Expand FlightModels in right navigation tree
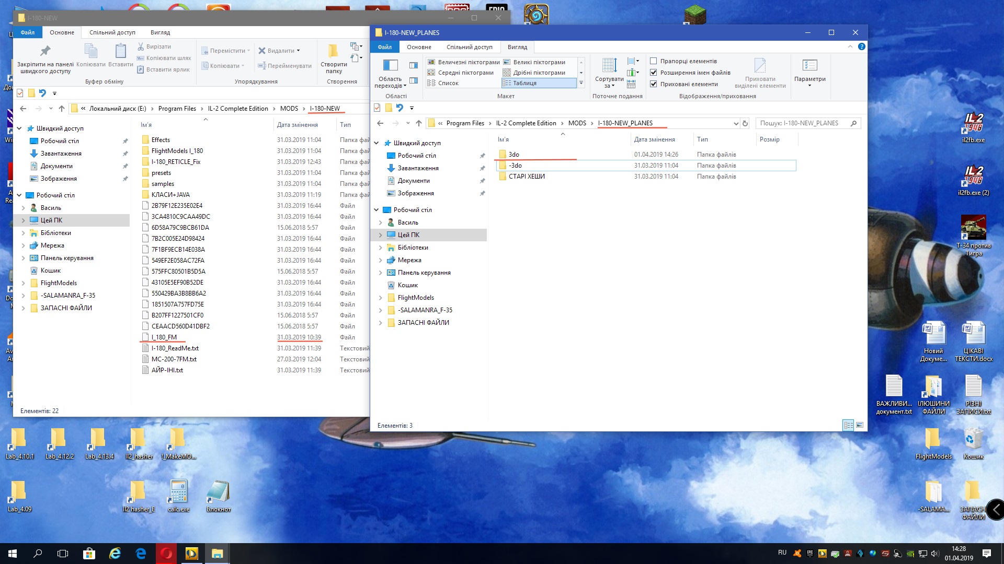The height and width of the screenshot is (564, 1004). [380, 298]
